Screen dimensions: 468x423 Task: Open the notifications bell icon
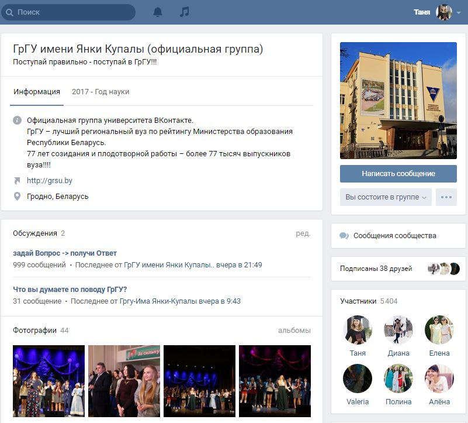click(158, 12)
